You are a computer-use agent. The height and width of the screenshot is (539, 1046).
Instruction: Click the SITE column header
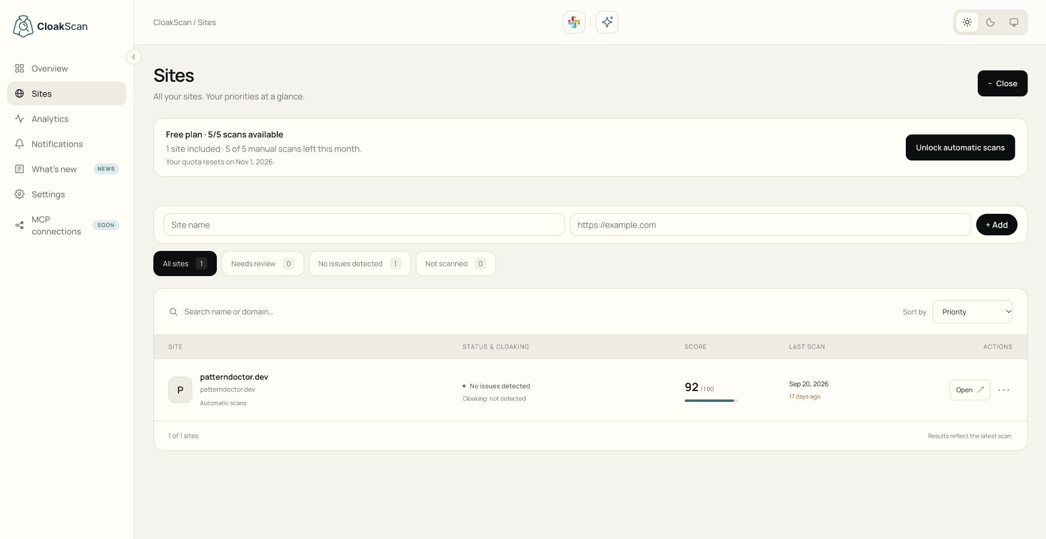[x=176, y=347]
